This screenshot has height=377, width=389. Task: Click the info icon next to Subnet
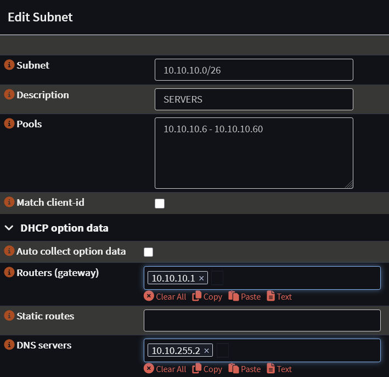9,65
